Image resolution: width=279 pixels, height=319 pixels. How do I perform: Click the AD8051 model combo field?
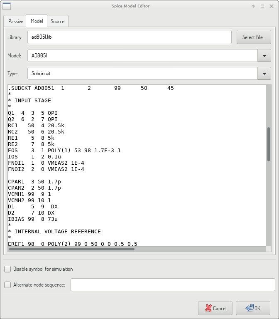(x=142, y=55)
